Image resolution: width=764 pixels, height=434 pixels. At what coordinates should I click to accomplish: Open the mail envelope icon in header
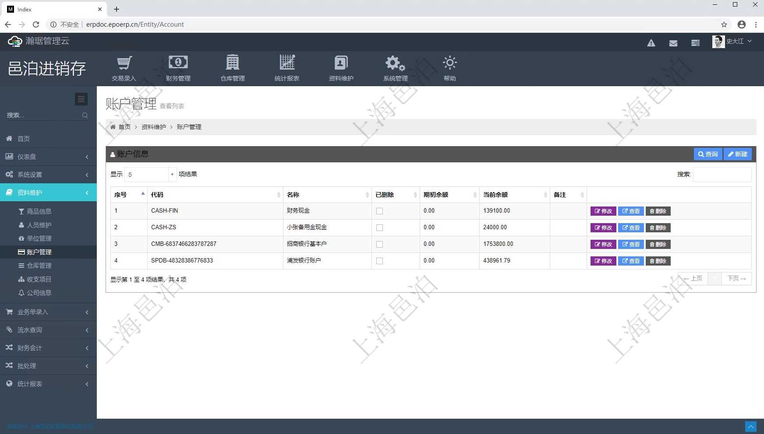673,43
